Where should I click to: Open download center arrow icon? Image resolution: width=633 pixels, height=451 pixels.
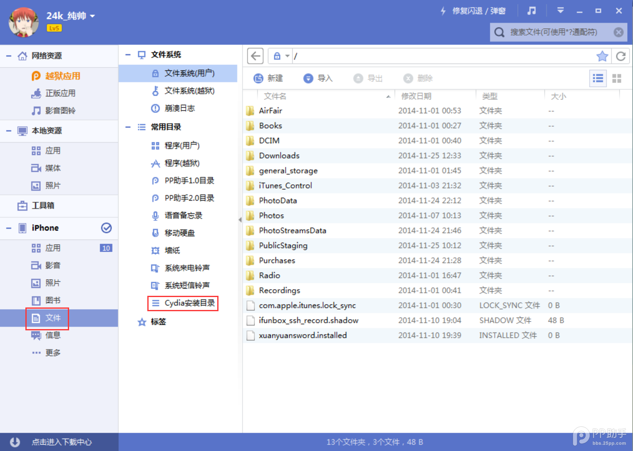[x=15, y=442]
